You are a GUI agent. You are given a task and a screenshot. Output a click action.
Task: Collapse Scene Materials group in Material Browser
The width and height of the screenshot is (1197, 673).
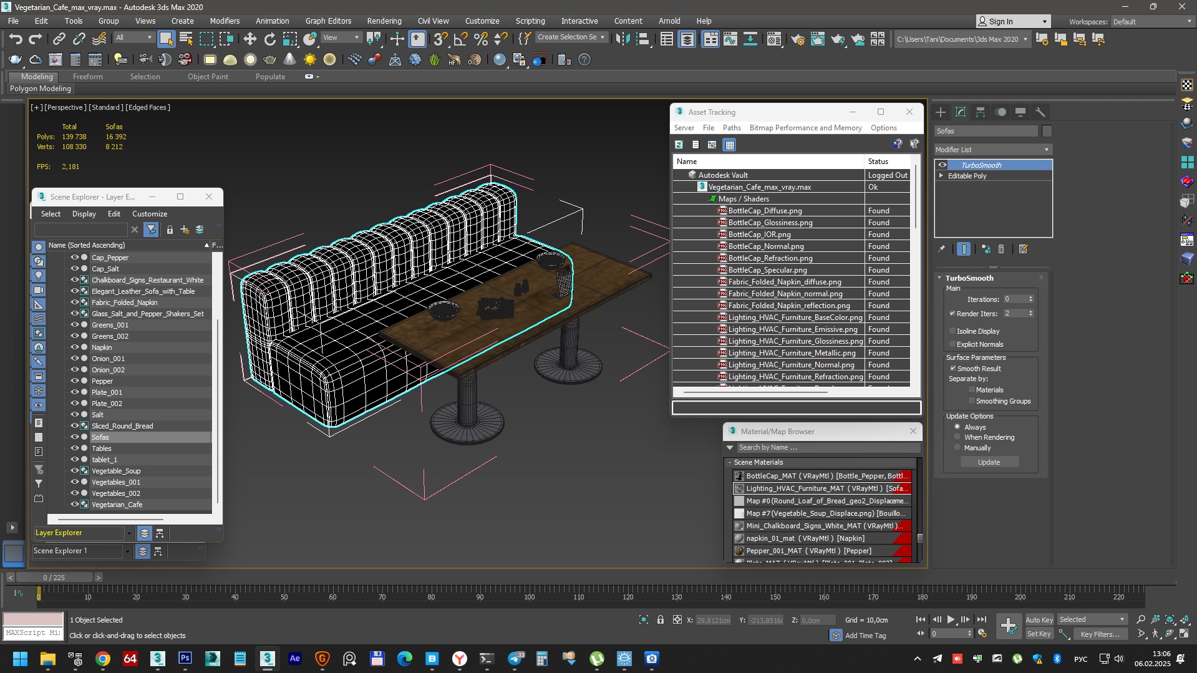[x=730, y=462]
